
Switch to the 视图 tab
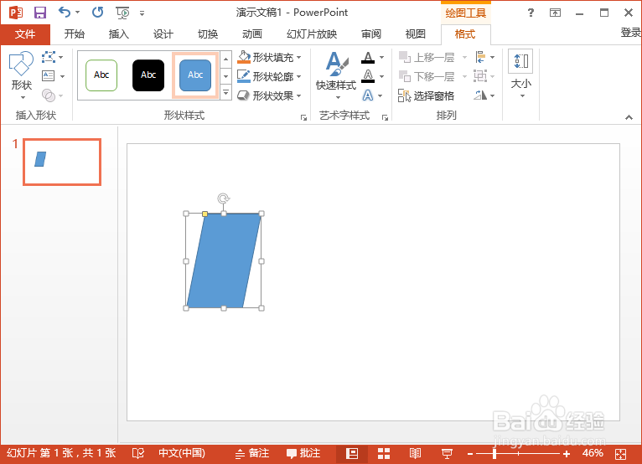(416, 34)
